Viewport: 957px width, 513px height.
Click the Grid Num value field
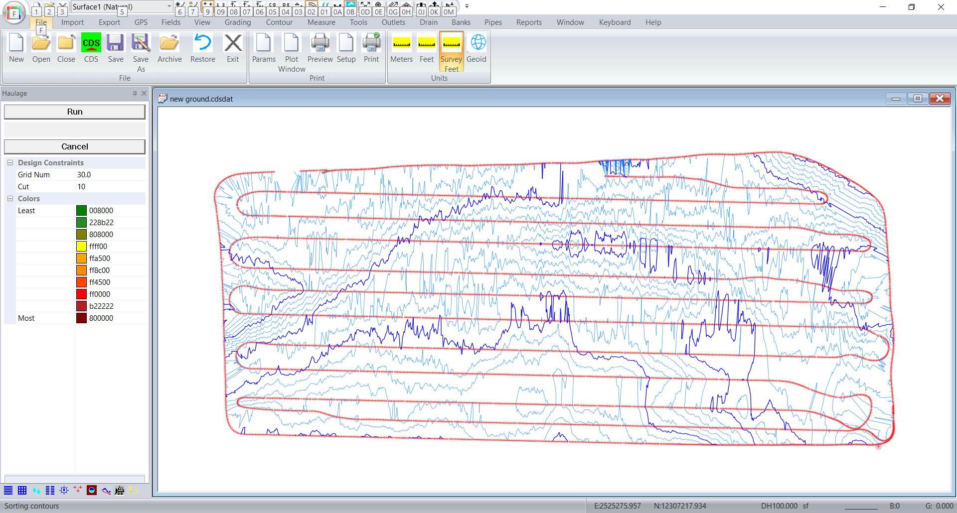(x=110, y=175)
